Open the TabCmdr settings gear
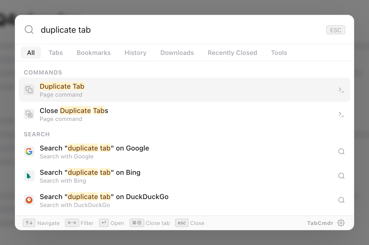The height and width of the screenshot is (245, 369). click(x=341, y=223)
